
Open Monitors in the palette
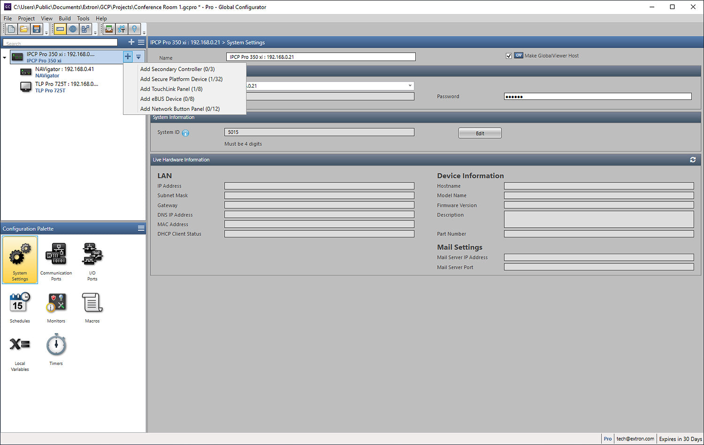point(56,307)
